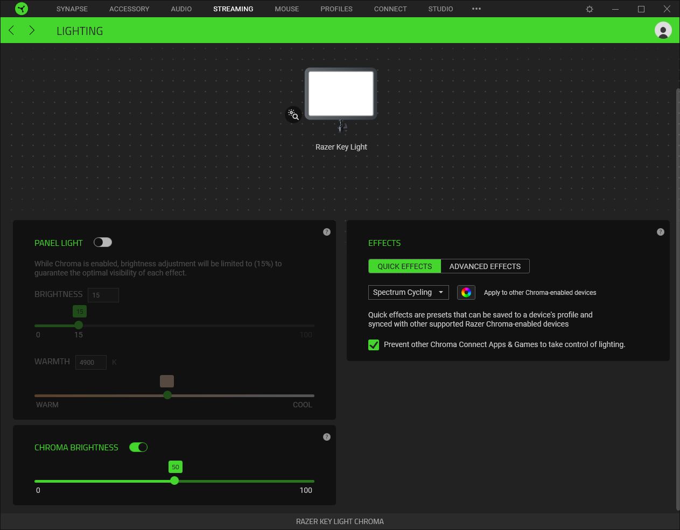The height and width of the screenshot is (530, 680).
Task: Go back with the left arrow
Action: pyautogui.click(x=12, y=31)
